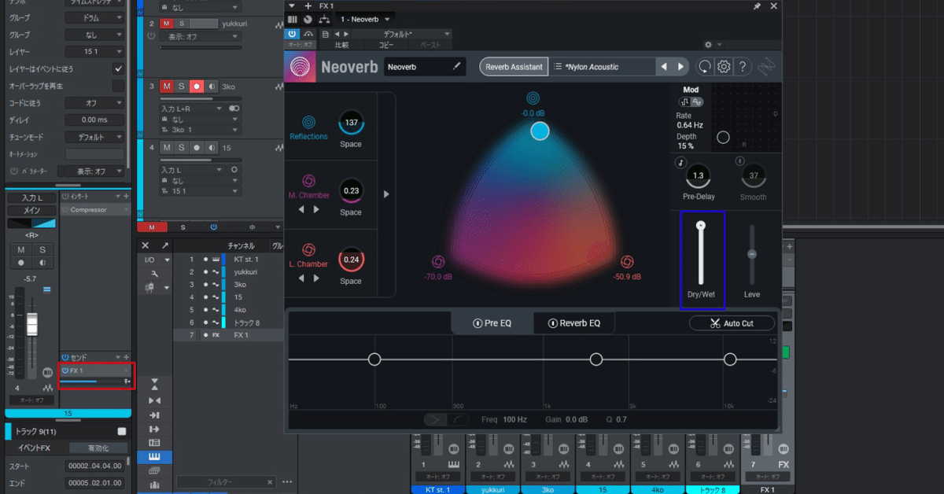Image resolution: width=944 pixels, height=494 pixels.
Task: Mute track 3 named 3ko
Action: [x=167, y=86]
